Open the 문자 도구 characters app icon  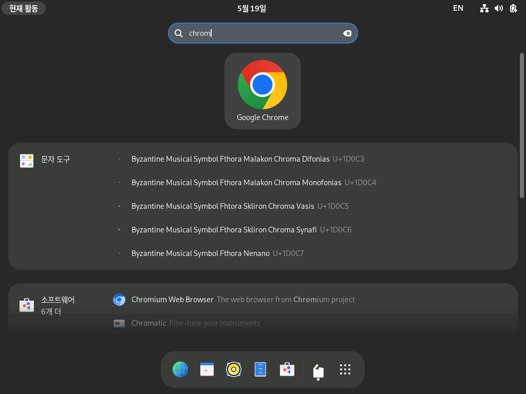pyautogui.click(x=27, y=161)
